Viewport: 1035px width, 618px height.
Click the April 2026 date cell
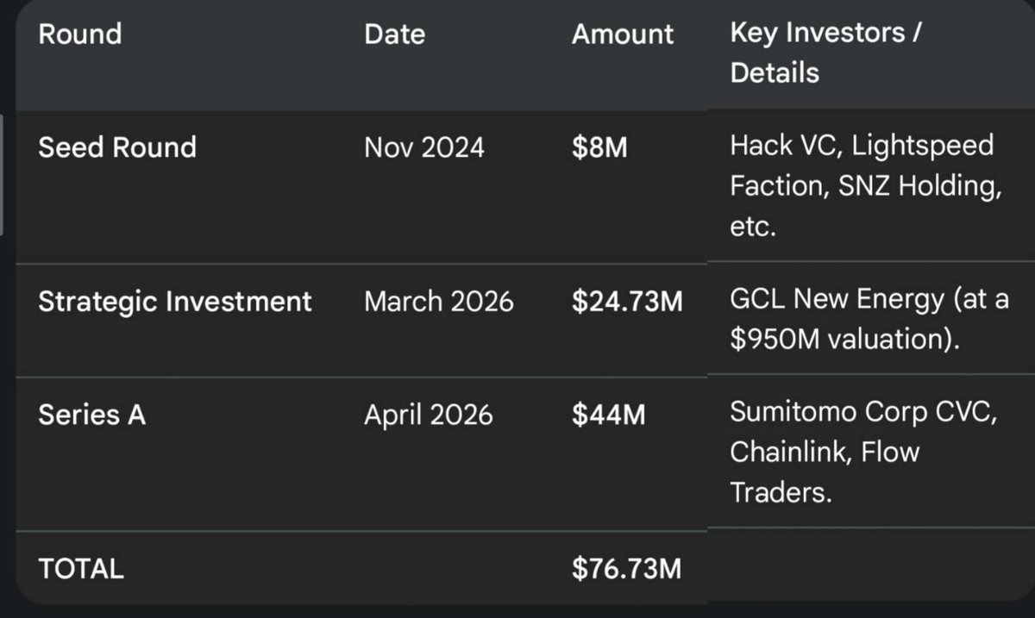[x=428, y=415]
